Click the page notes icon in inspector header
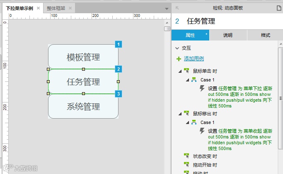283x174 pixels. tap(279, 8)
